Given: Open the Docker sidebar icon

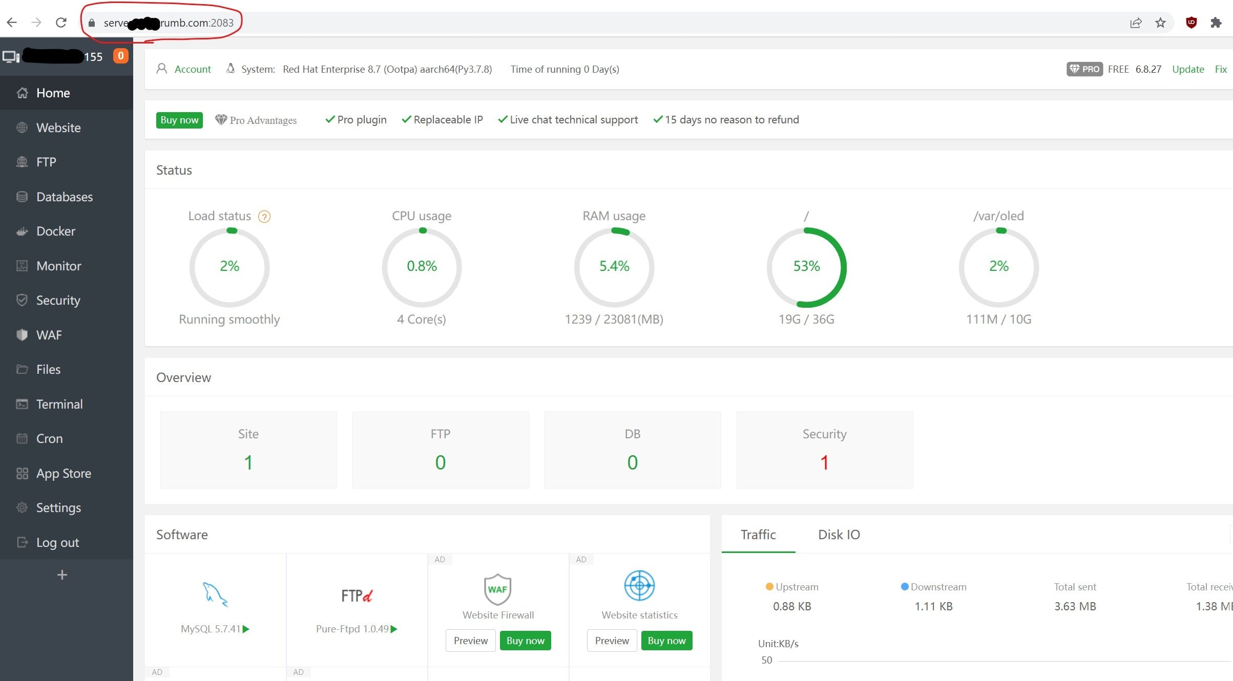Looking at the screenshot, I should coord(22,231).
